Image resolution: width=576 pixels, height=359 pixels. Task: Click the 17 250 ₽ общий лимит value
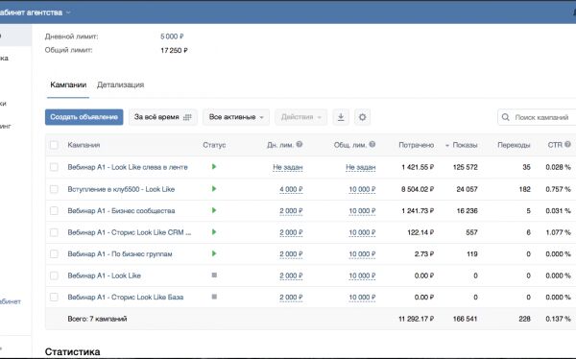(x=174, y=50)
